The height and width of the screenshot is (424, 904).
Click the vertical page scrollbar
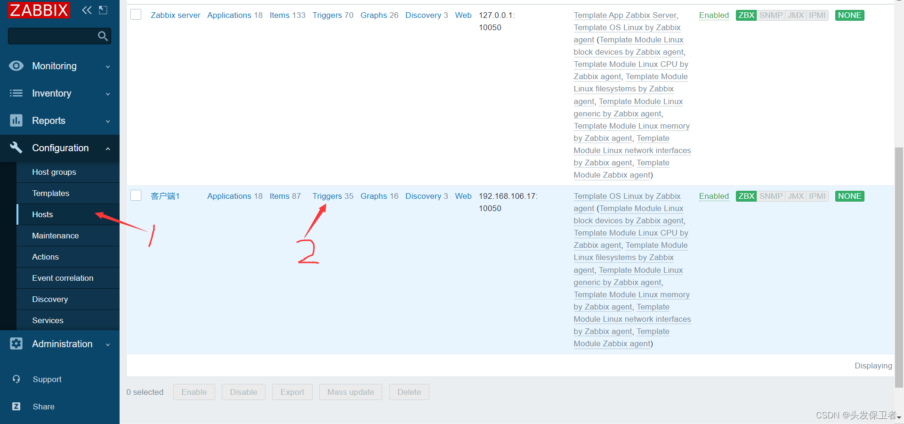[899, 267]
